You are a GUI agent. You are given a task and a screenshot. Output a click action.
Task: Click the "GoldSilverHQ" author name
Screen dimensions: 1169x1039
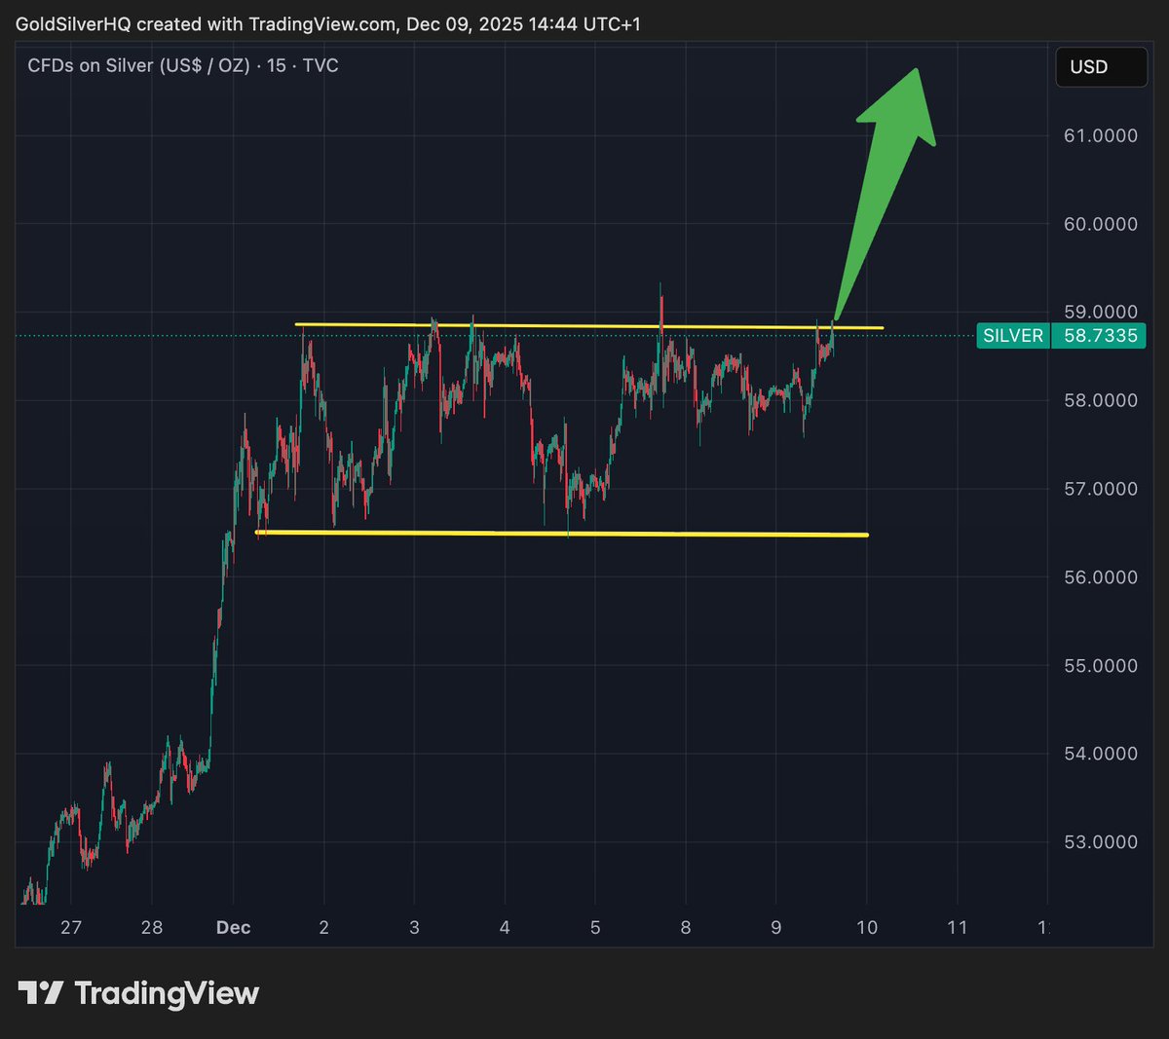(x=75, y=26)
